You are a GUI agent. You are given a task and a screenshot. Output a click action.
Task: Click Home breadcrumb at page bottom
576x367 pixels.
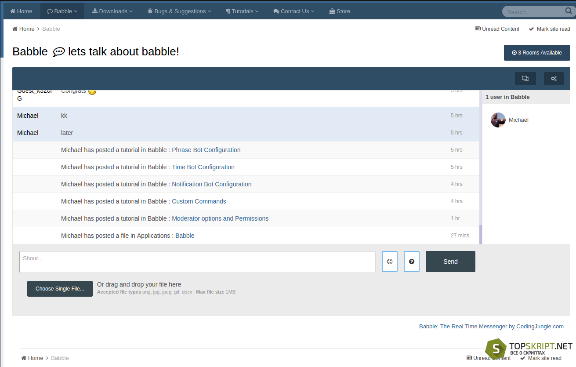(x=32, y=358)
